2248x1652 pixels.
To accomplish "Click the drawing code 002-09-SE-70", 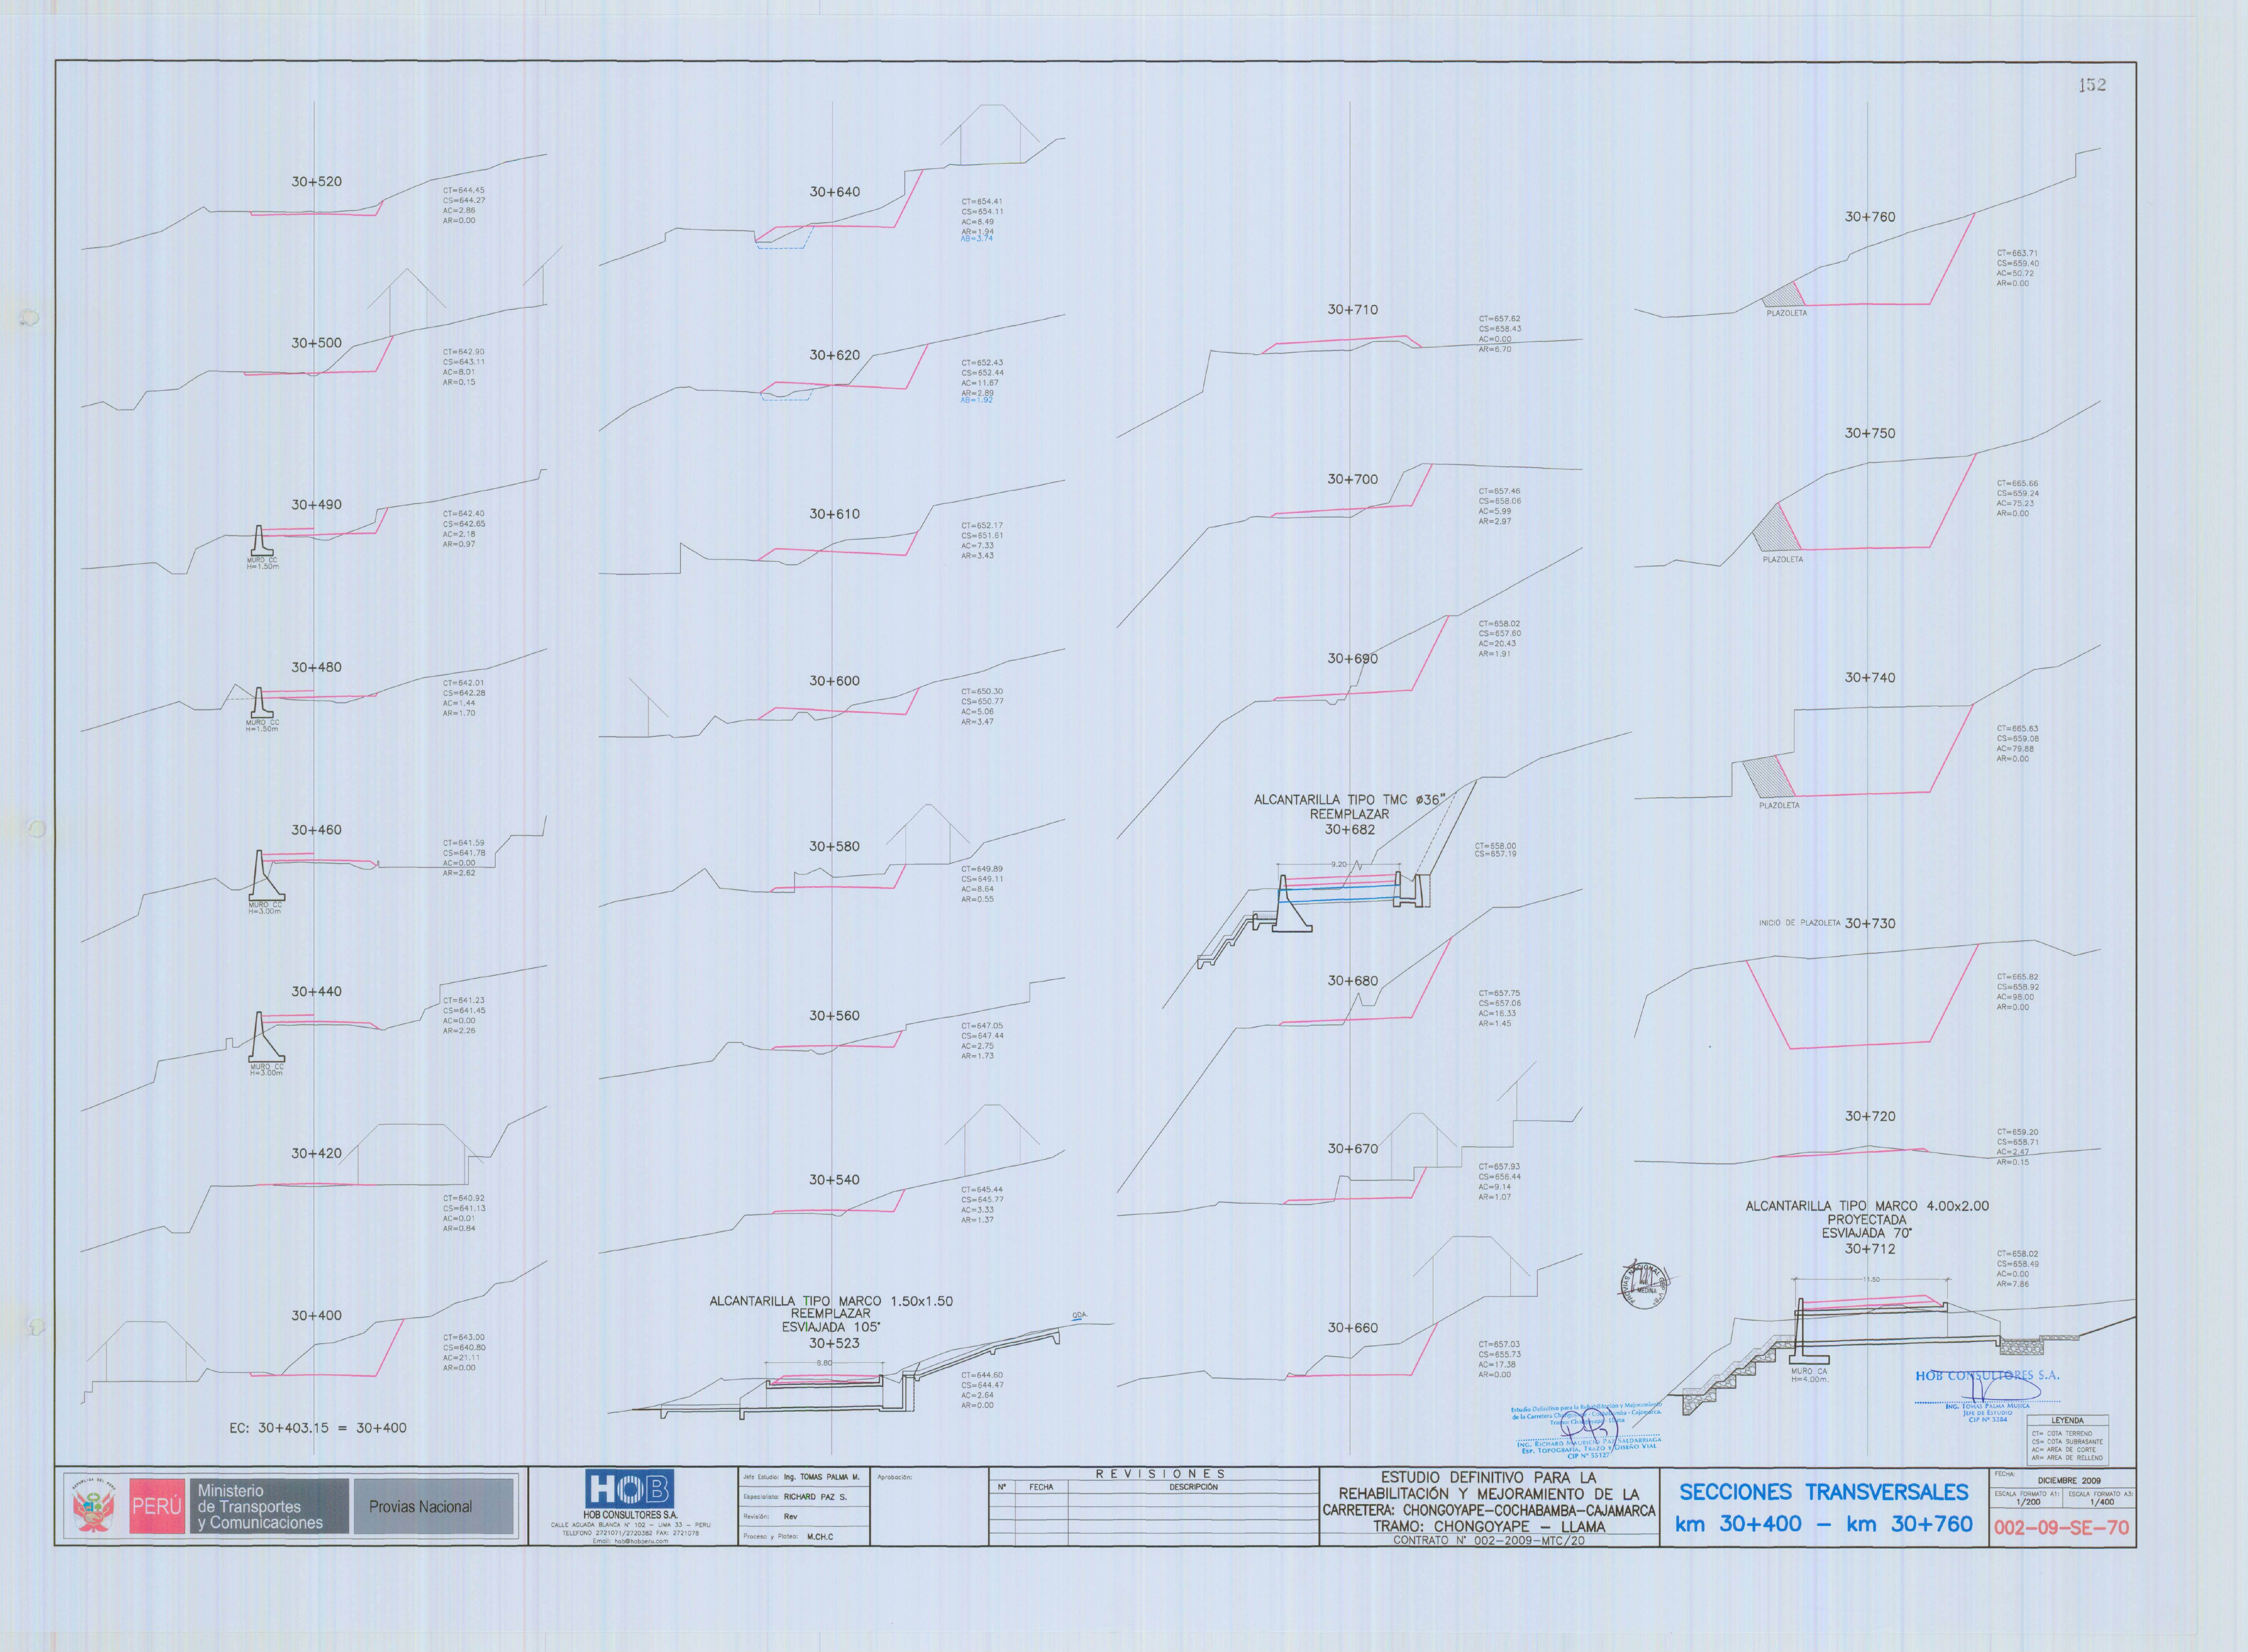I will click(x=2061, y=1528).
